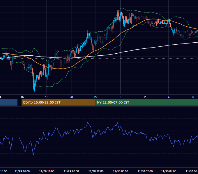Click the 11/30 02:00 time label
This screenshot has width=198, height=174.
[x=145, y=171]
